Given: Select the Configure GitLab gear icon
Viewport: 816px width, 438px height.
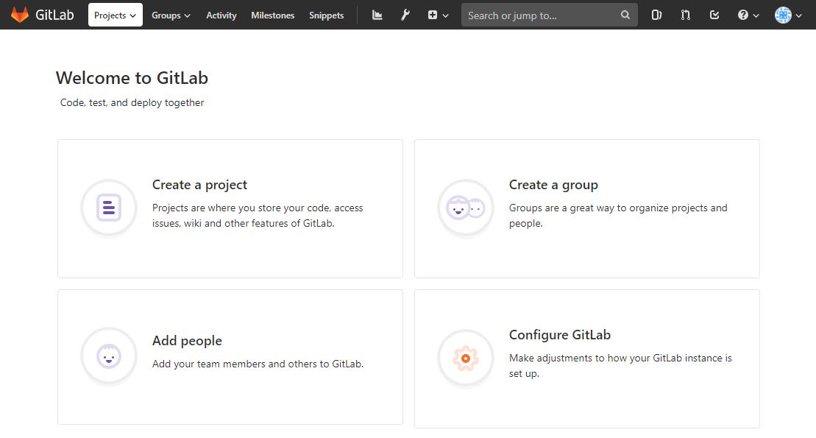Looking at the screenshot, I should 465,358.
